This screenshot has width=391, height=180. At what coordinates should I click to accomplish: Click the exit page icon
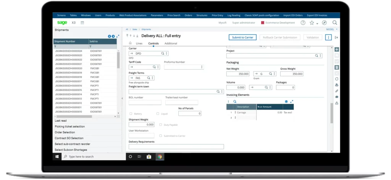336,38
